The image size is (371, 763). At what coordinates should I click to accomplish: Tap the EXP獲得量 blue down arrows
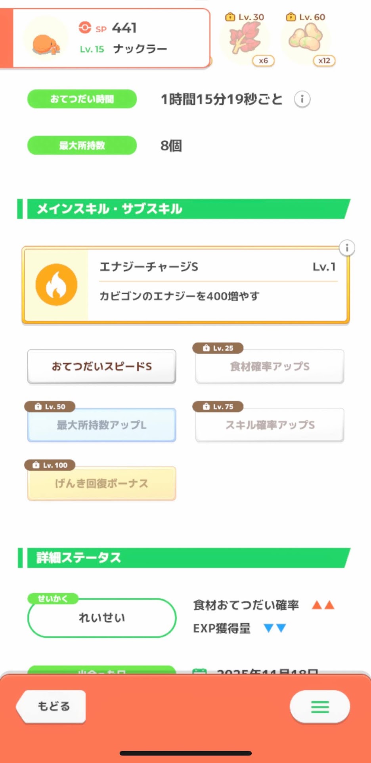[275, 628]
